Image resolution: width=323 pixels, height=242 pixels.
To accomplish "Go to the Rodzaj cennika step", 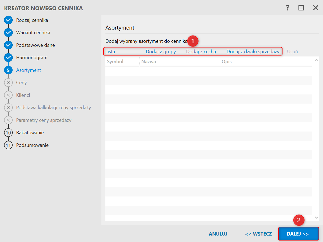I will point(32,20).
